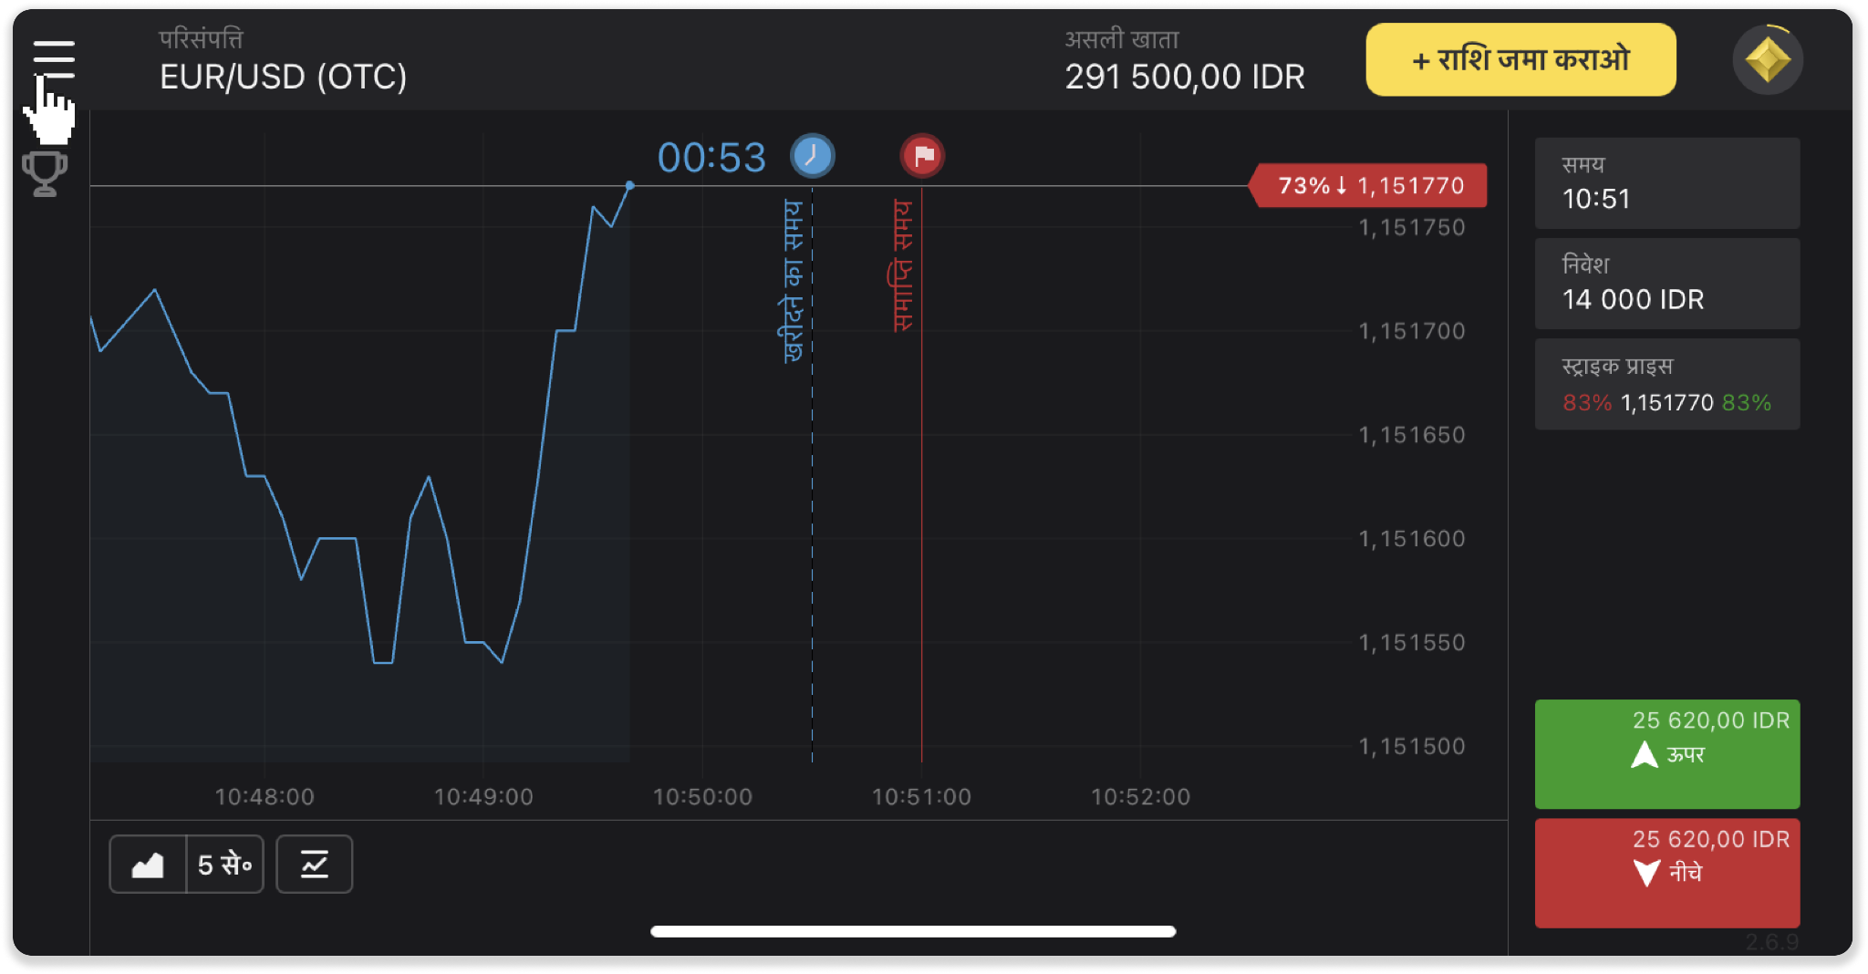Viewport: 1868px width, 974px height.
Task: Click the blue clock purchase-time icon
Action: (x=812, y=156)
